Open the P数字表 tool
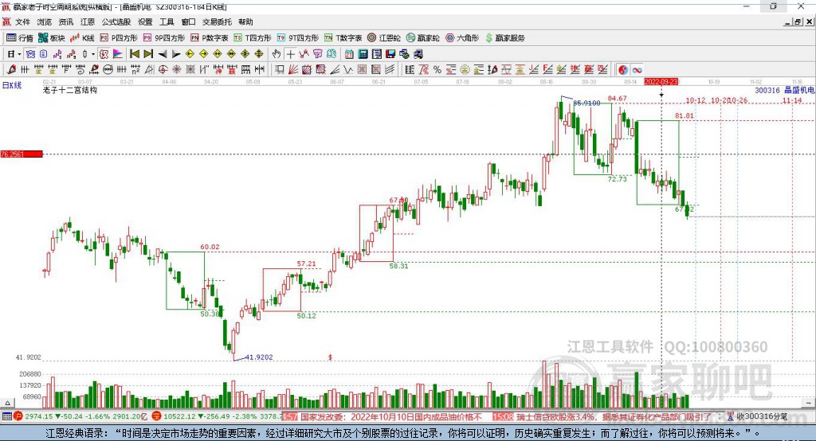Viewport: 816px width, 441px height. (210, 38)
